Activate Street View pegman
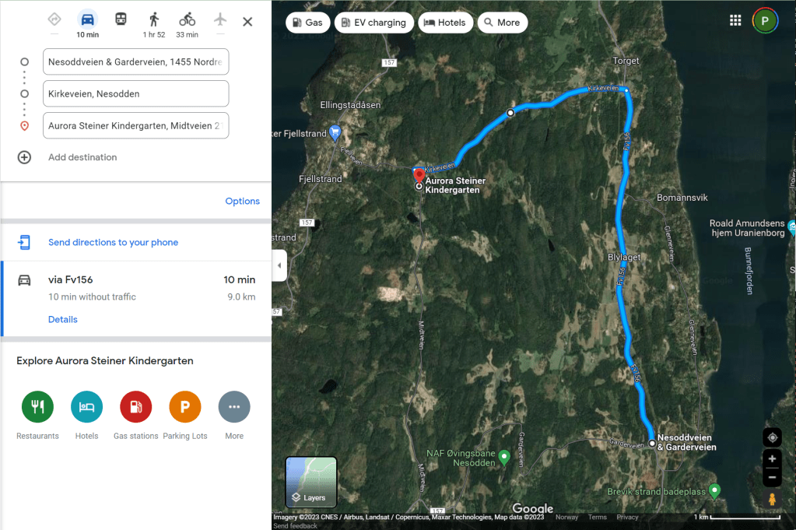 pos(772,499)
